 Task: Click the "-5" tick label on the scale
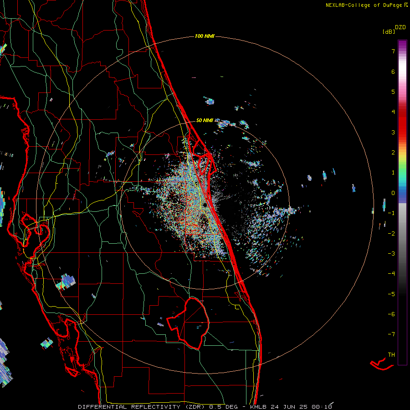(x=391, y=294)
